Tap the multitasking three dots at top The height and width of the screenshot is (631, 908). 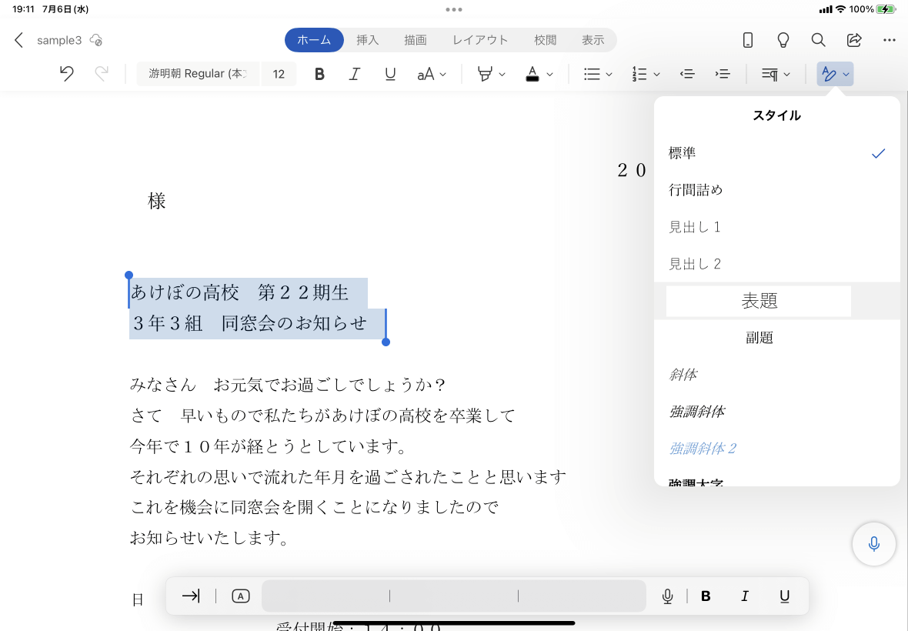454,9
